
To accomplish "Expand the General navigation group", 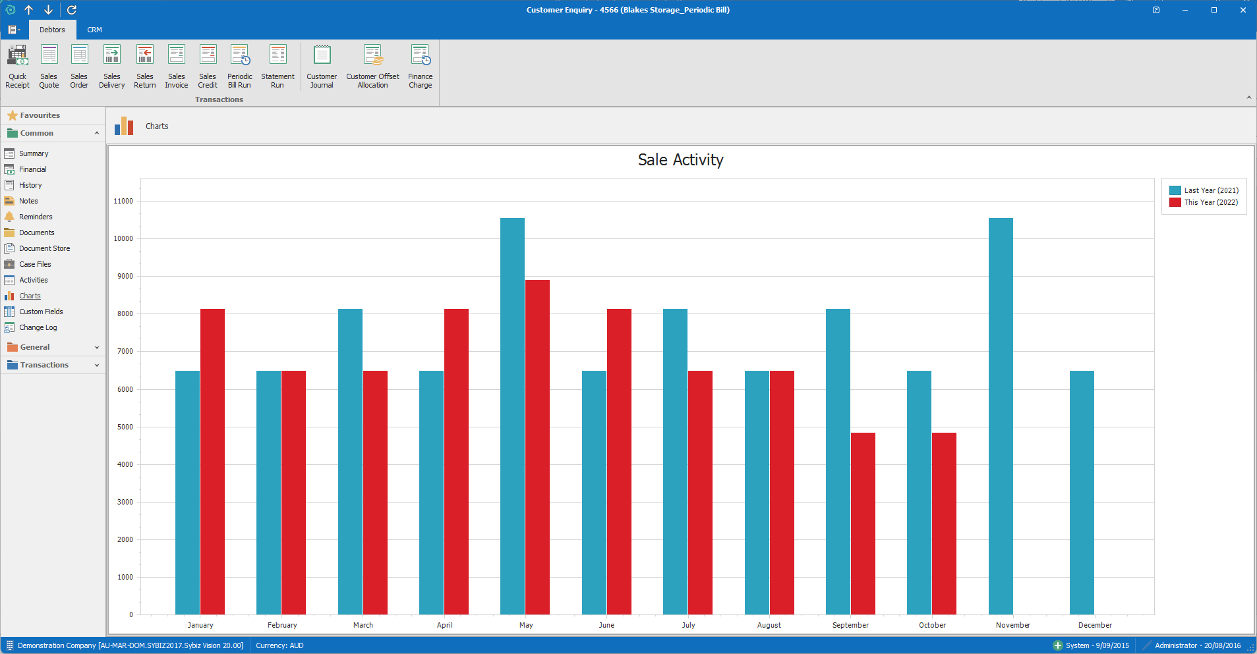I will coord(97,347).
